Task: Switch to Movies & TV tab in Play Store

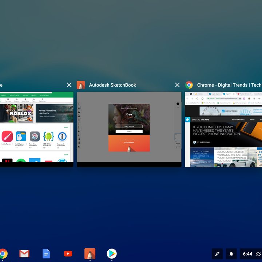Action: point(14,95)
